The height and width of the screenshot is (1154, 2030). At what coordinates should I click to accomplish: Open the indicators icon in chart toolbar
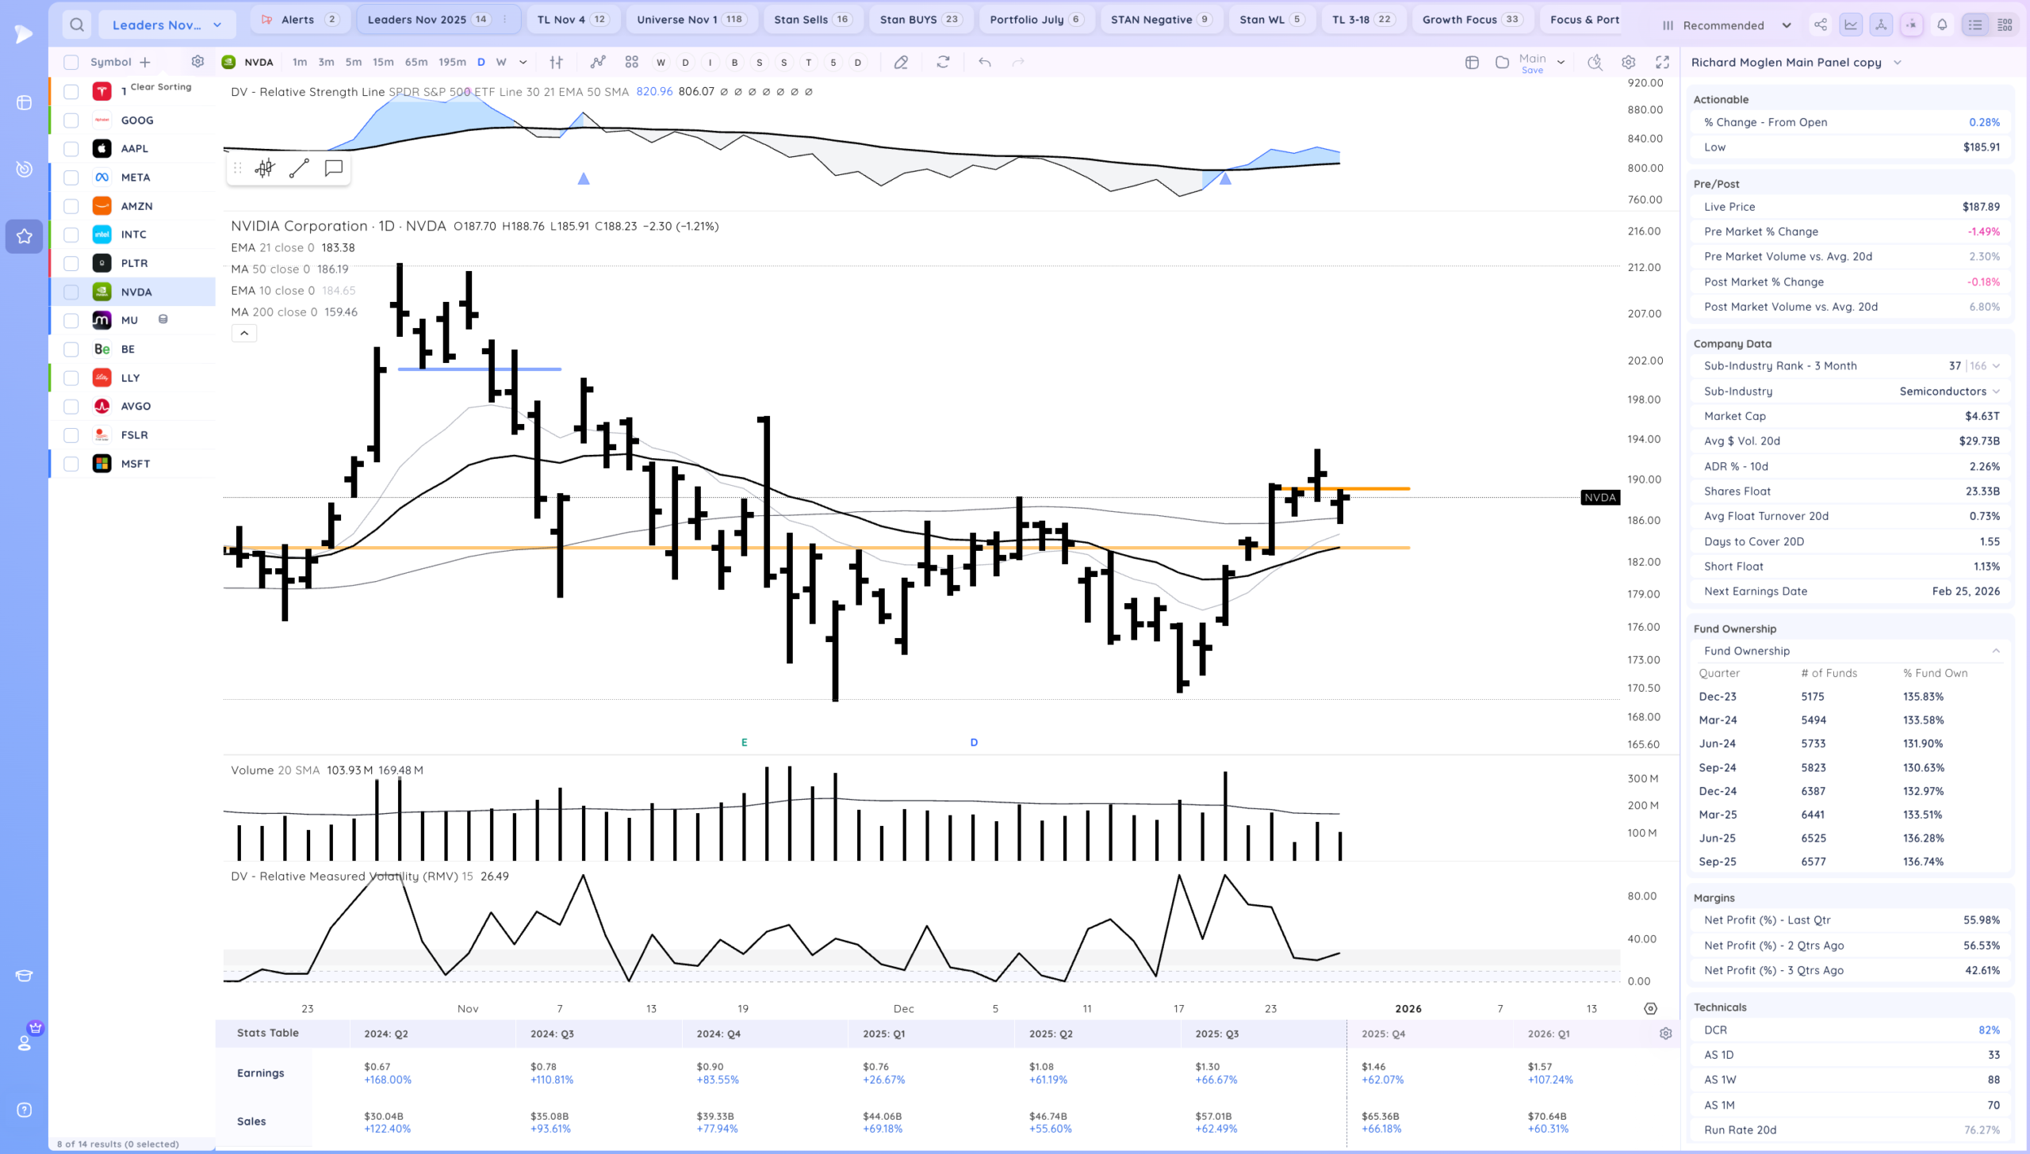click(x=598, y=62)
